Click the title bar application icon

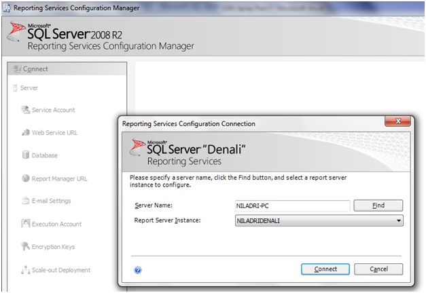[7, 8]
